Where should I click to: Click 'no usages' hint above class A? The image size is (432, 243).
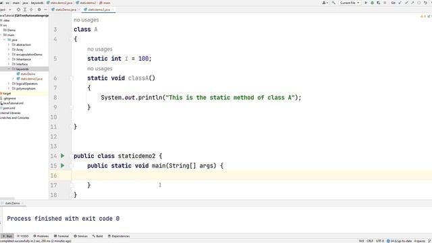86,20
